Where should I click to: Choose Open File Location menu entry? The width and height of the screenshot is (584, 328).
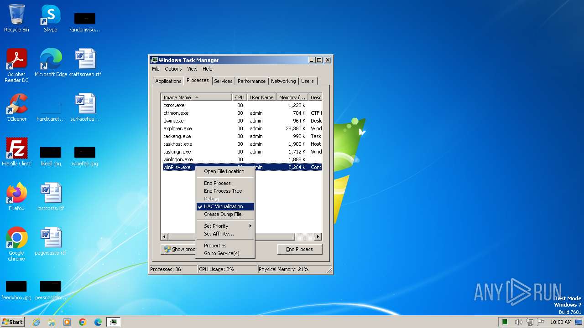pos(225,171)
